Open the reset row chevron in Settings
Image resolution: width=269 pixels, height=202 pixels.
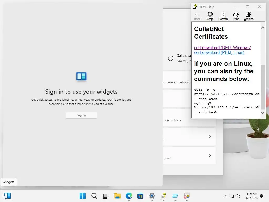(x=210, y=155)
